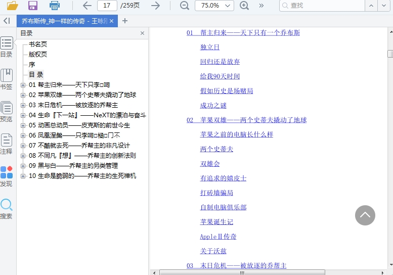The width and height of the screenshot is (393, 275).
Task: Zoom out with the minus magnifier
Action: pos(185,6)
